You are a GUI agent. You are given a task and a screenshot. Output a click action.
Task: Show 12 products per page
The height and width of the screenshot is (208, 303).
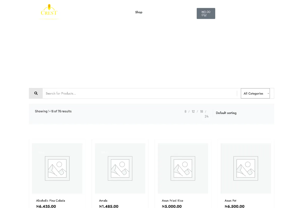193,111
